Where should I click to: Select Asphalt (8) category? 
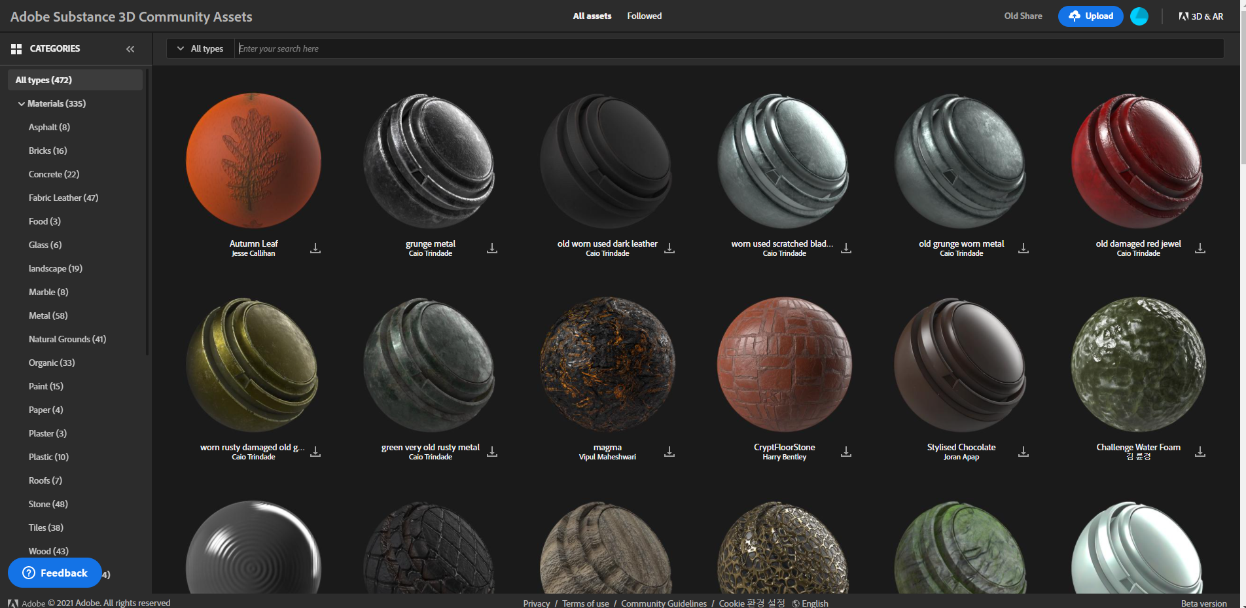click(x=49, y=127)
